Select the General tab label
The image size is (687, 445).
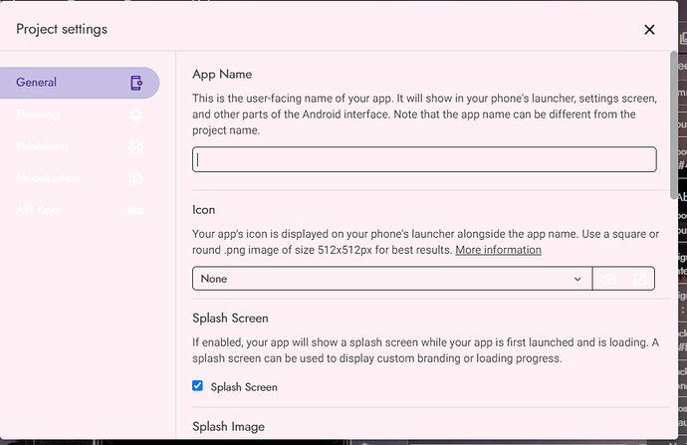[x=36, y=83]
